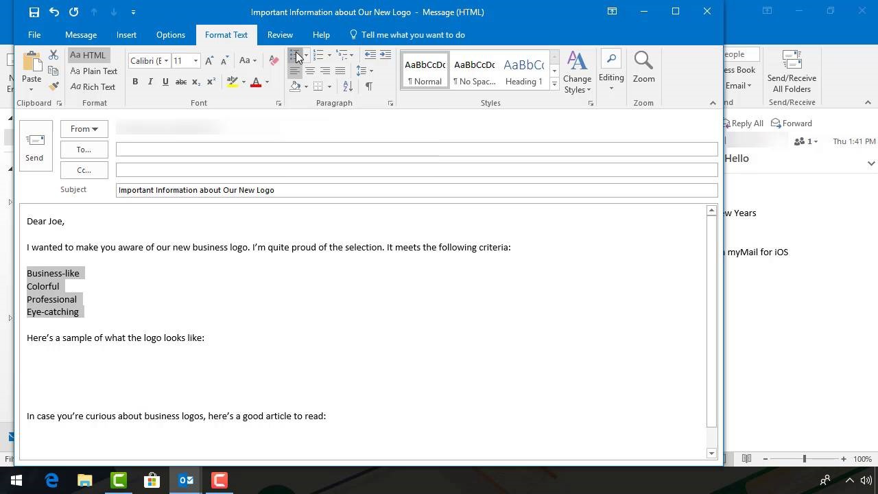This screenshot has height=494, width=878.
Task: Toggle Show/Hide paragraph marks
Action: pos(369,86)
